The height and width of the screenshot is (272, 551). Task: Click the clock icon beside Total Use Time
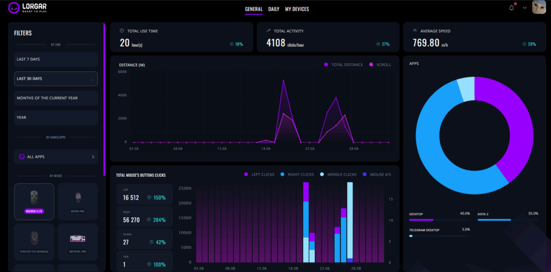click(122, 31)
